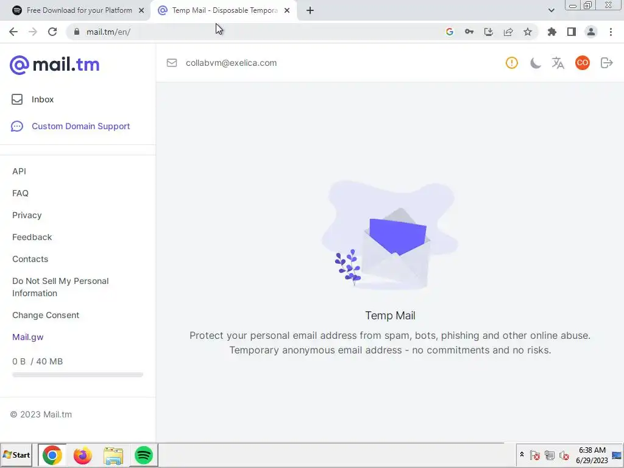Open the Contacts link
Image resolution: width=624 pixels, height=468 pixels.
(30, 258)
